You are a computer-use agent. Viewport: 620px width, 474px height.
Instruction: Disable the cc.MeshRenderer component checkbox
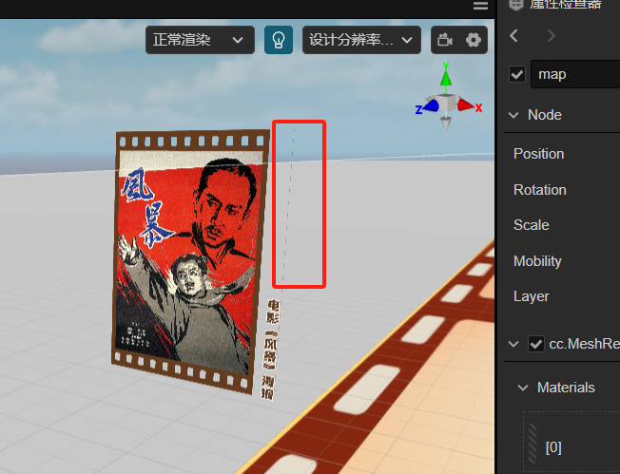pos(536,344)
